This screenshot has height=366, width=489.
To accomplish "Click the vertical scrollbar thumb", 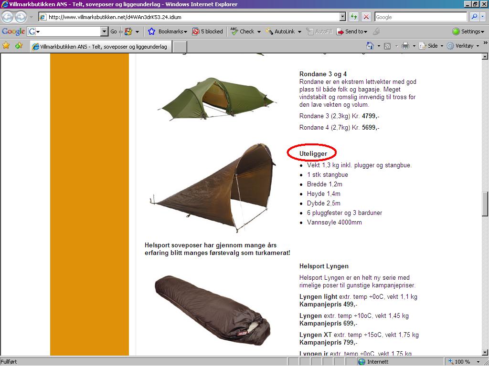I will pos(485,204).
